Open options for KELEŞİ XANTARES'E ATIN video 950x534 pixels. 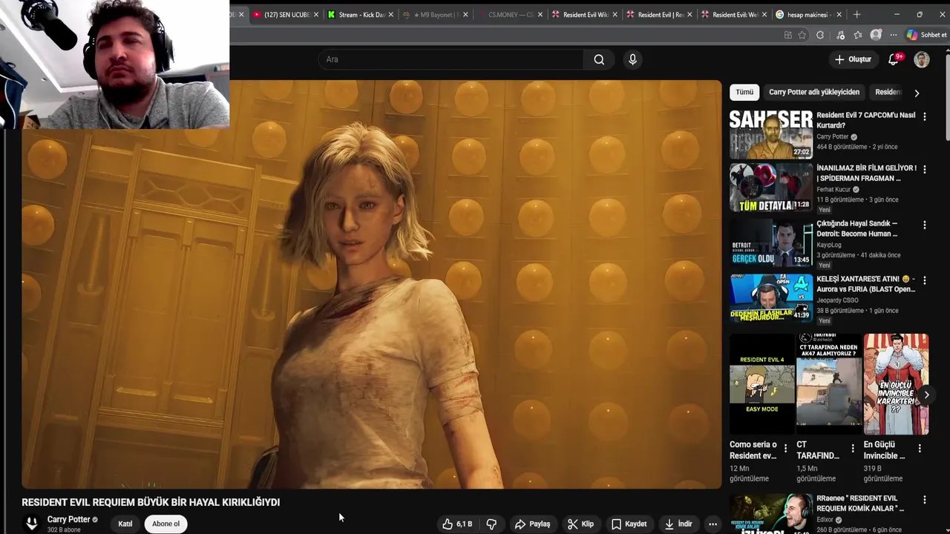coord(924,280)
